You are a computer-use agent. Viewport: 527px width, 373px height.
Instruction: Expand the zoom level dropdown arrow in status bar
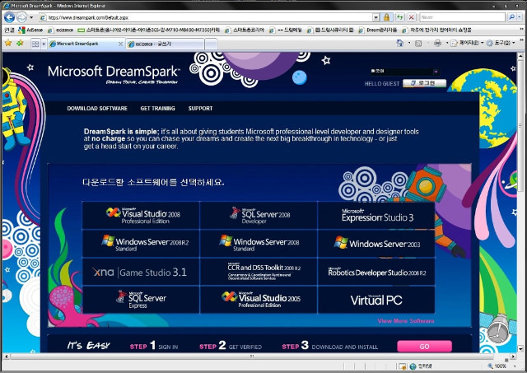tap(515, 366)
